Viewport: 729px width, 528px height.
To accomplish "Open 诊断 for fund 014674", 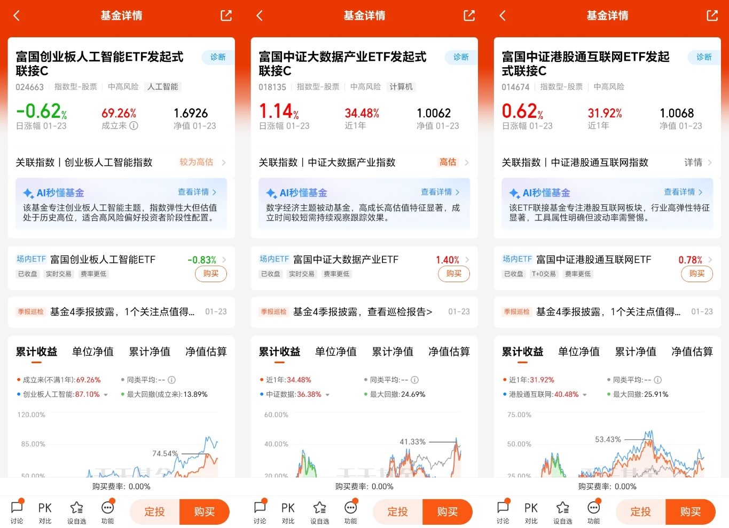I will [704, 57].
